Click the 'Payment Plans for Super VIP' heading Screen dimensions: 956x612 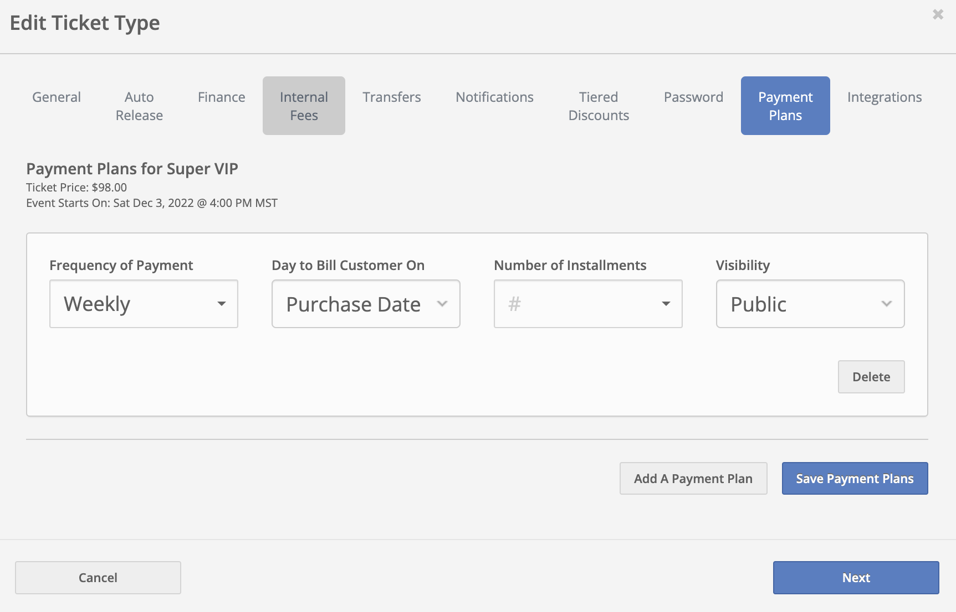[x=132, y=169]
